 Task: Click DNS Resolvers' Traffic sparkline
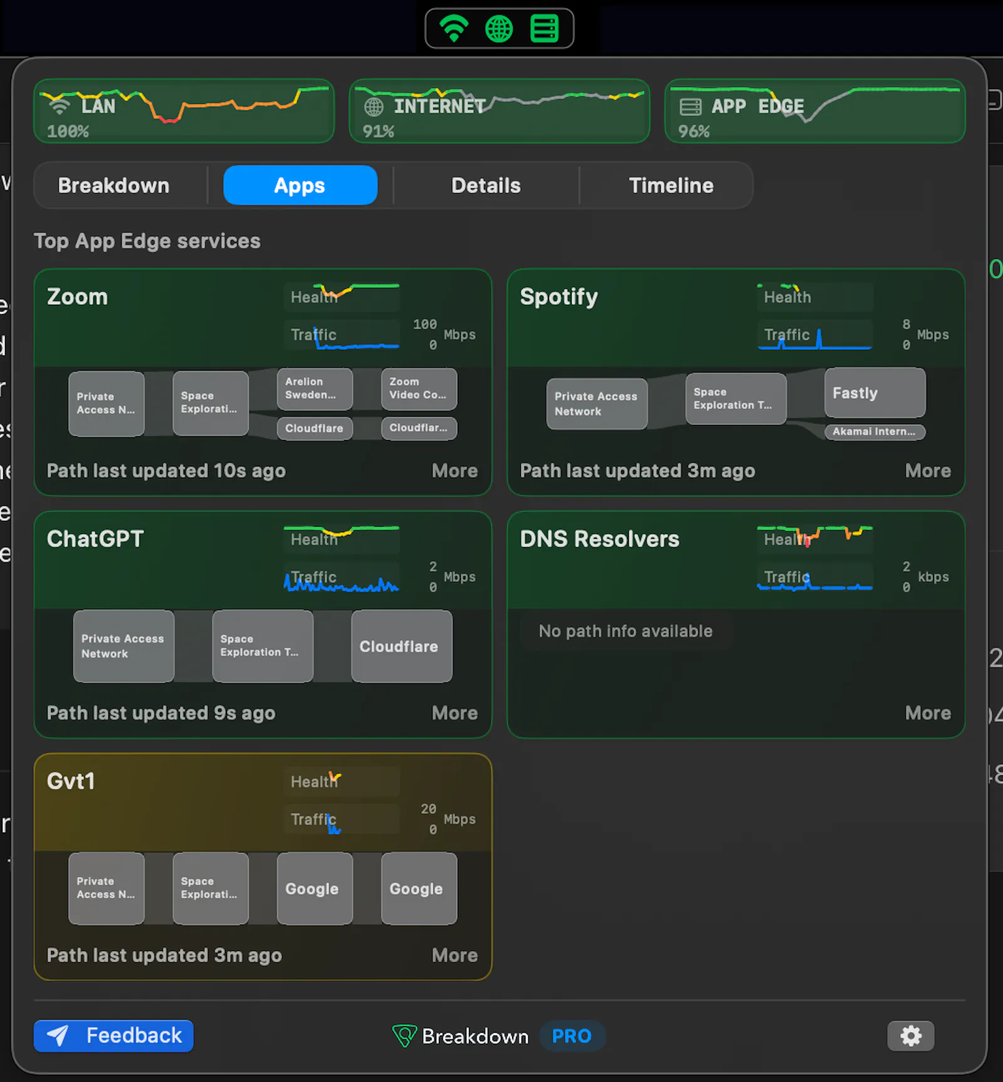pyautogui.click(x=815, y=577)
